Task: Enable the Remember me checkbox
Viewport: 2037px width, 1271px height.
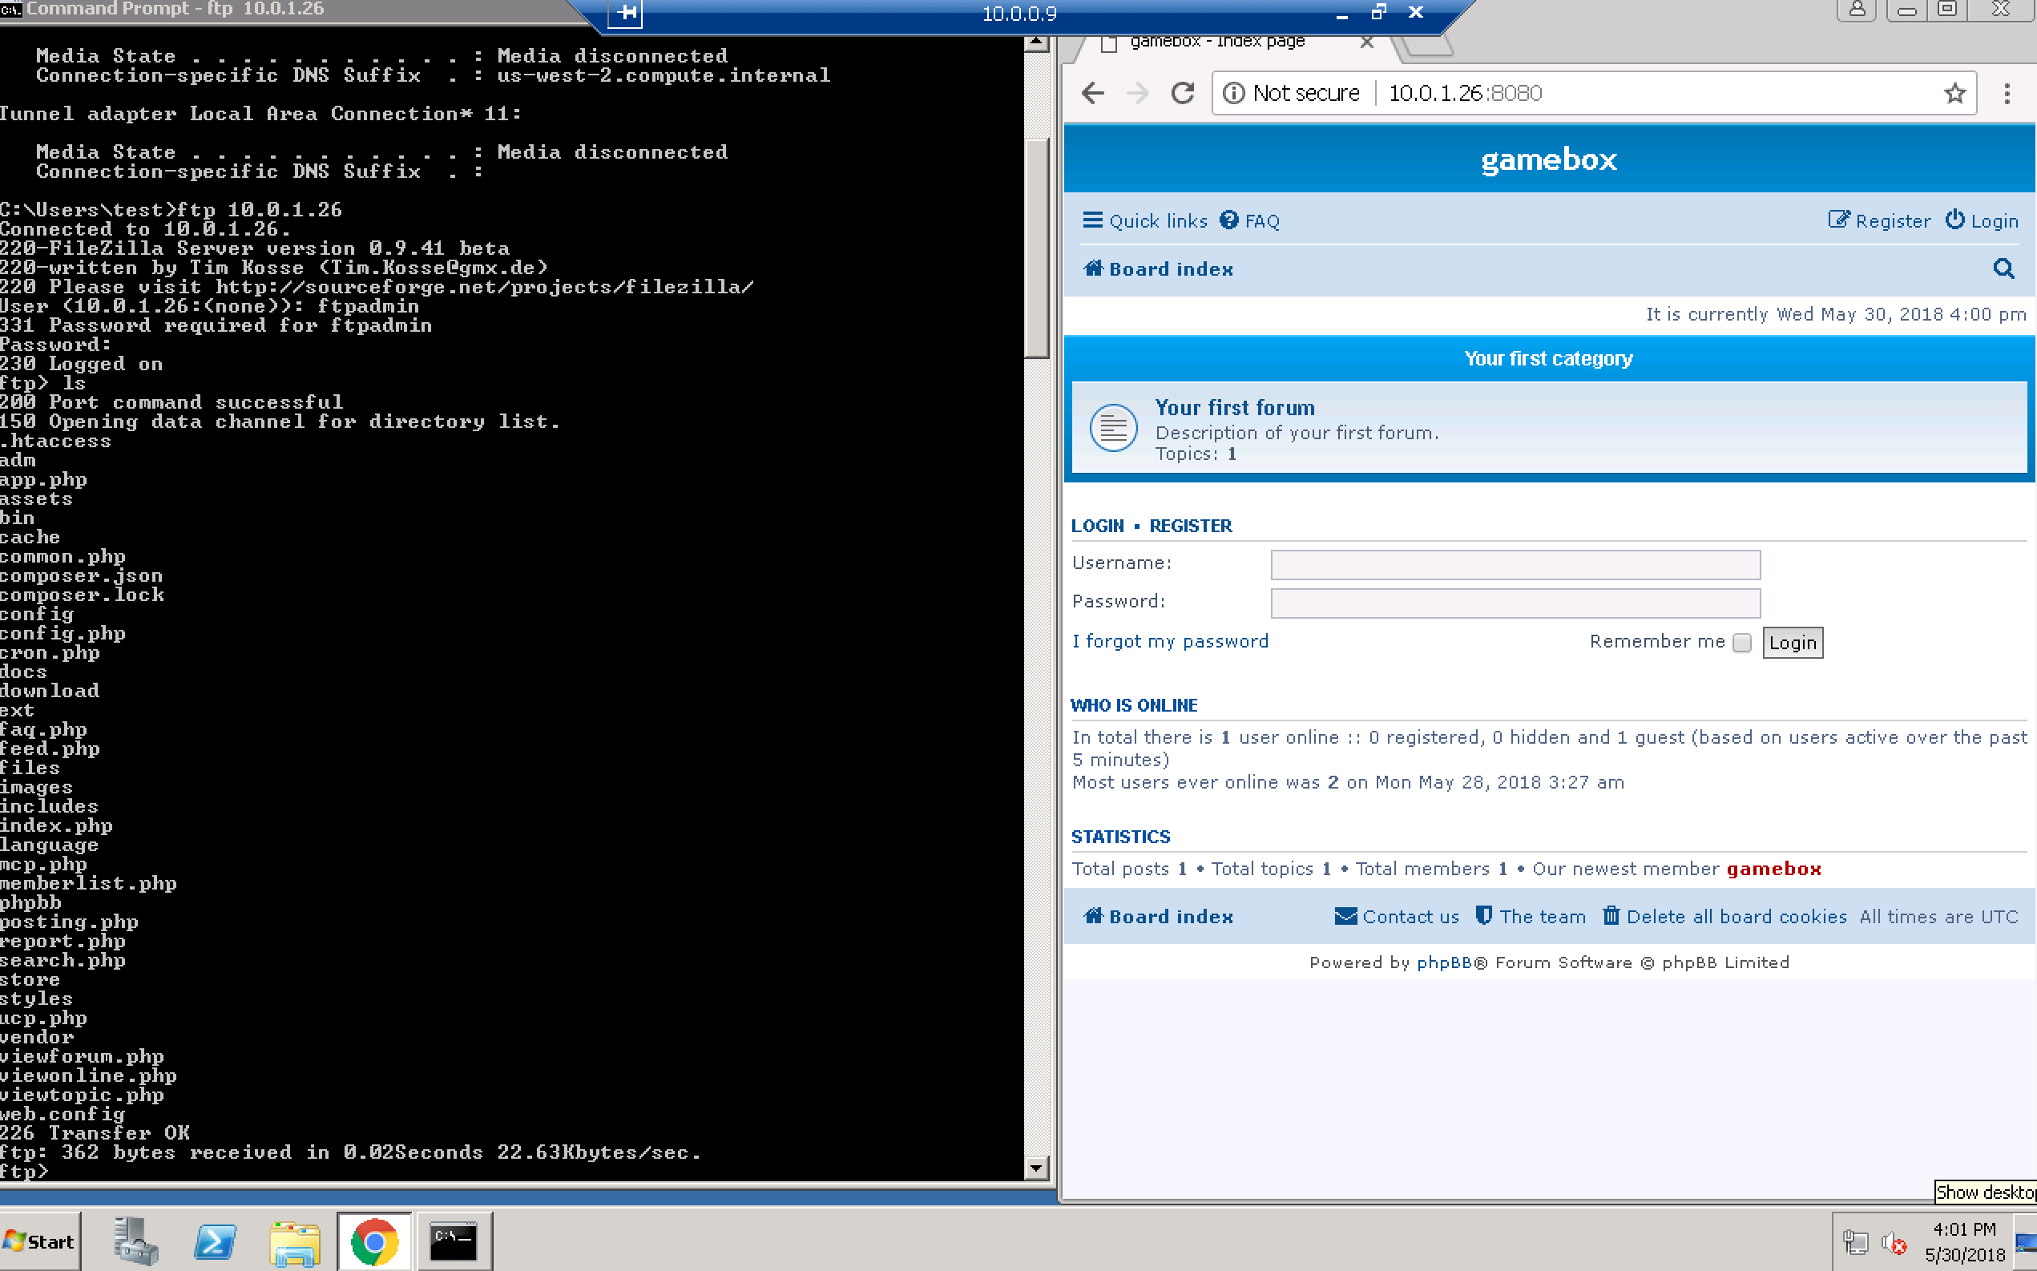Action: [1742, 643]
